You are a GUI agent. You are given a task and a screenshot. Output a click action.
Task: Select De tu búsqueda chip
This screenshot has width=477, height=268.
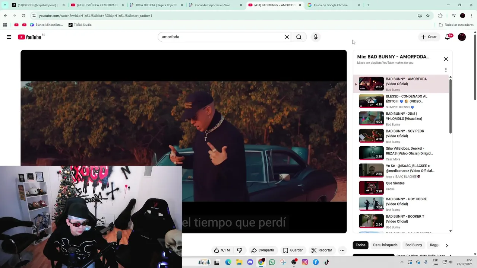(385, 245)
